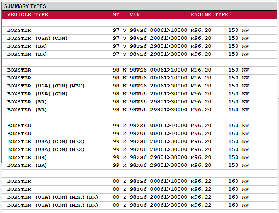This screenshot has width=279, height=213.
Task: Select row with VIN 98WU6 29801>30000
Action: 139,110
